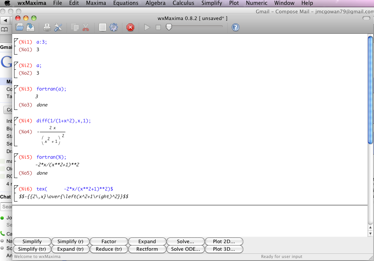Image resolution: width=374 pixels, height=261 pixels.
Task: Start animation with the play icon
Action: coord(147,27)
